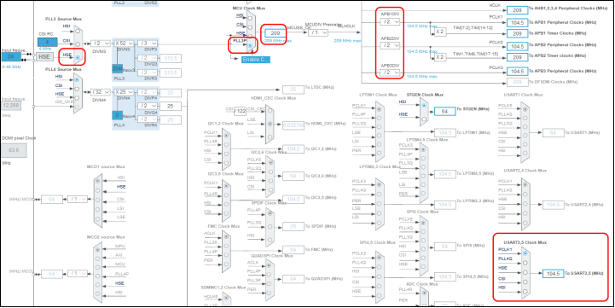Screen dimensions: 615x308
Task: Open the MCO1 /1 prescaler dropdown
Action: (x=78, y=200)
